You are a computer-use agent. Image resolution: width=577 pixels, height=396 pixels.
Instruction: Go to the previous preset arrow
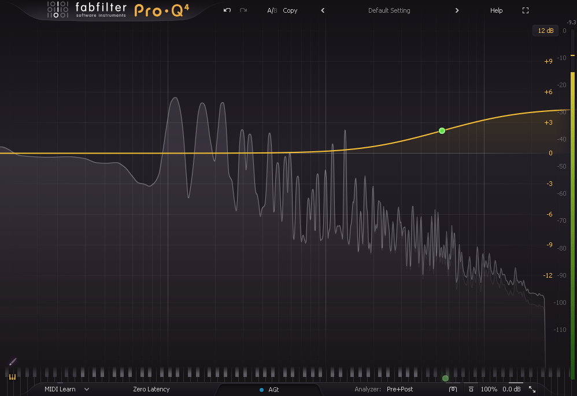pos(323,10)
